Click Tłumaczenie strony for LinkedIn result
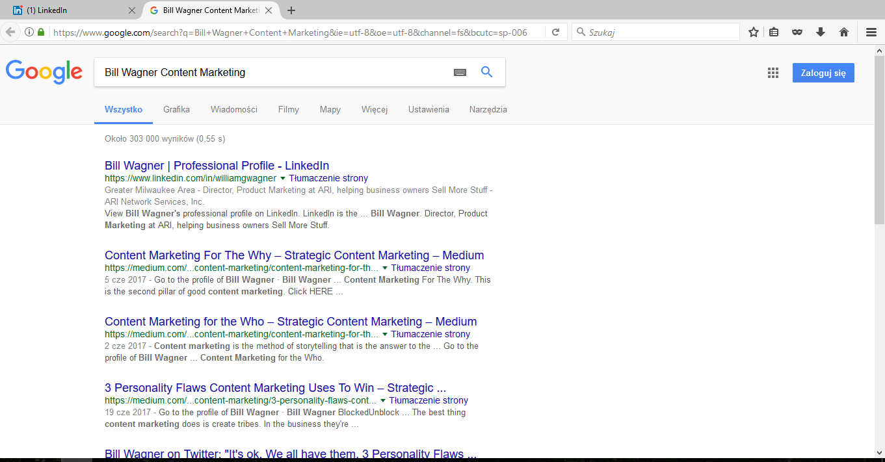The image size is (885, 462). point(328,178)
